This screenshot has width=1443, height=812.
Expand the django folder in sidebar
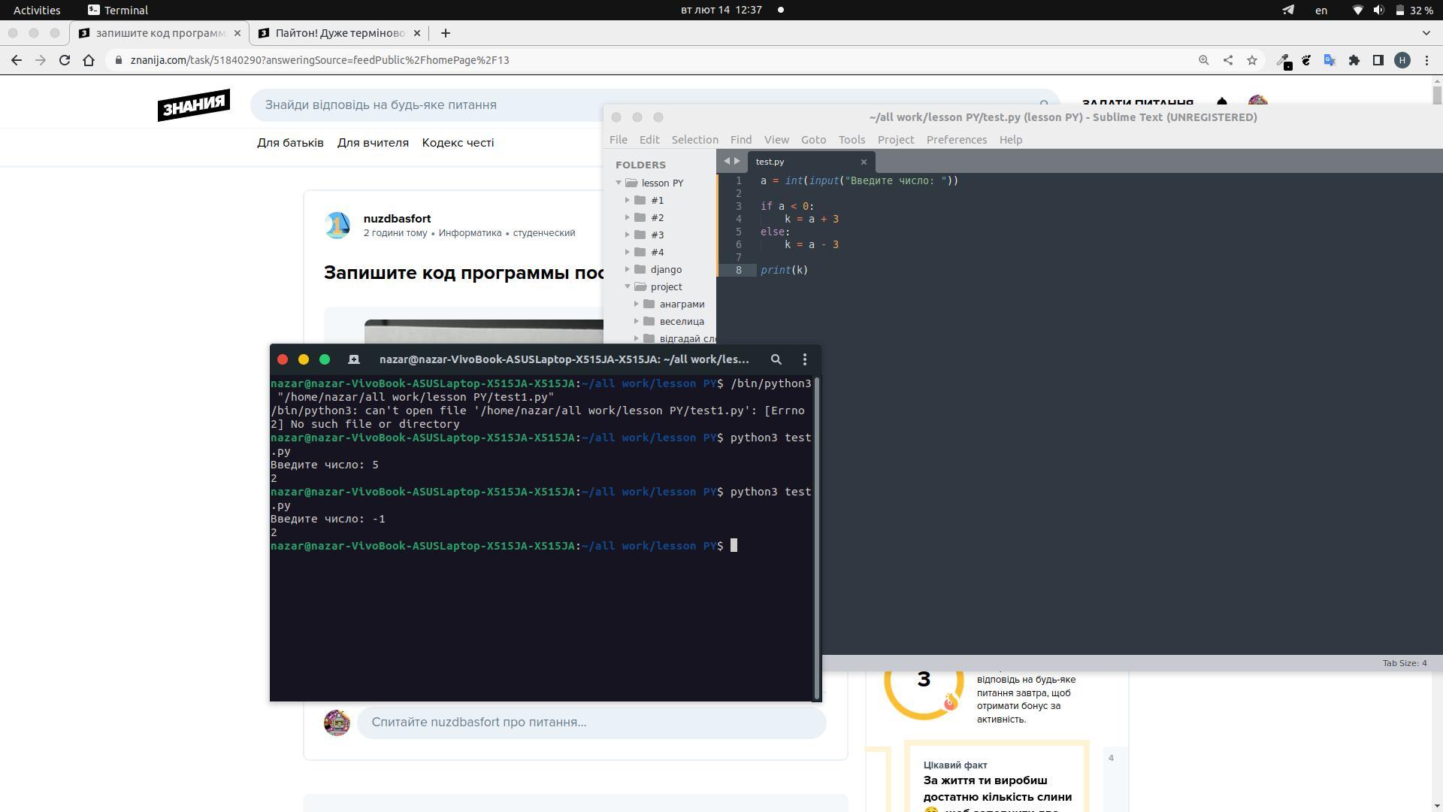coord(628,269)
